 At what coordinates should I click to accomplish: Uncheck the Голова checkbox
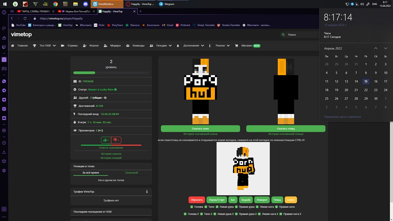(192, 207)
